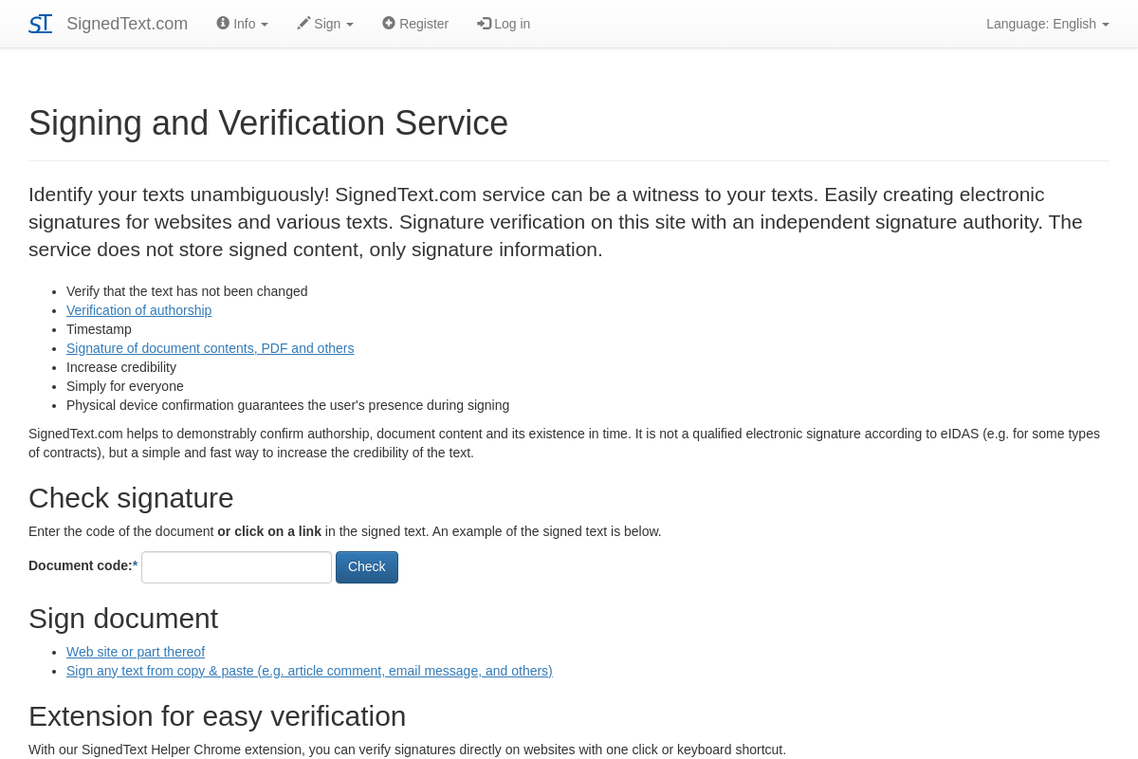Open Sign any text from copy & paste link

(x=309, y=671)
